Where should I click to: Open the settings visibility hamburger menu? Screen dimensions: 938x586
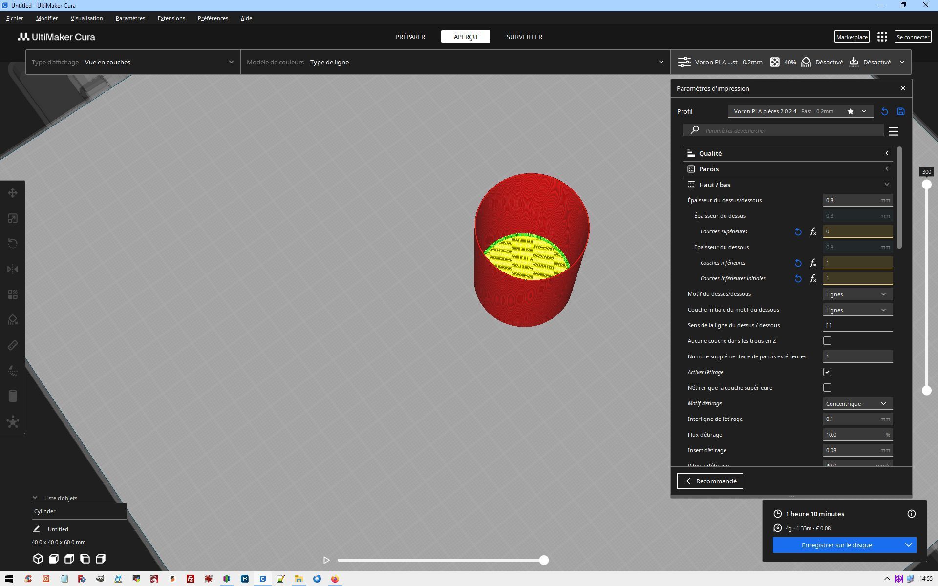(894, 131)
